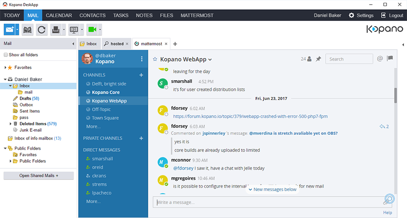Screen dimensions: 407x218
Task: Expand the Deleted Items folder
Action: tap(10, 124)
